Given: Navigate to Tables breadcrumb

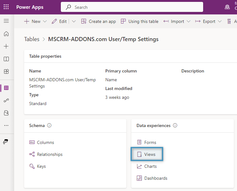Looking at the screenshot, I should (32, 39).
